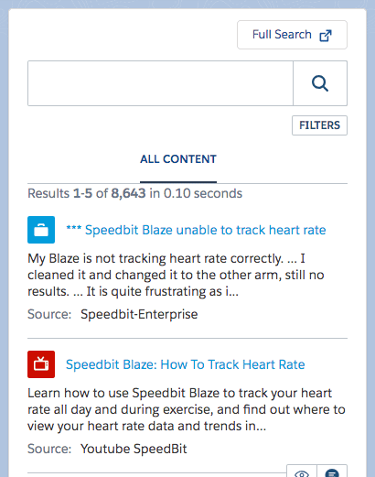The width and height of the screenshot is (375, 477).
Task: Select the ALL CONTENT tab
Action: [x=178, y=159]
